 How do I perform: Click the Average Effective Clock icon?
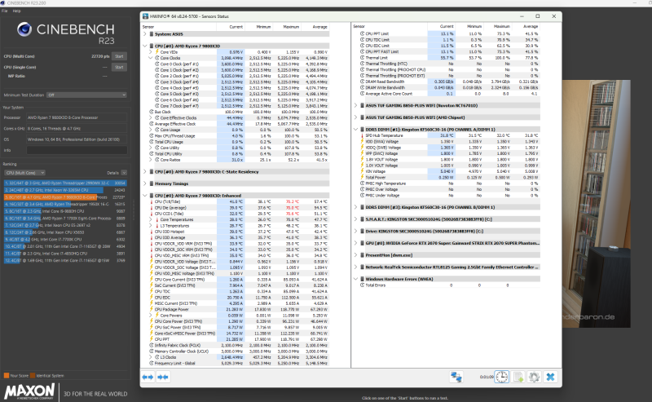152,124
